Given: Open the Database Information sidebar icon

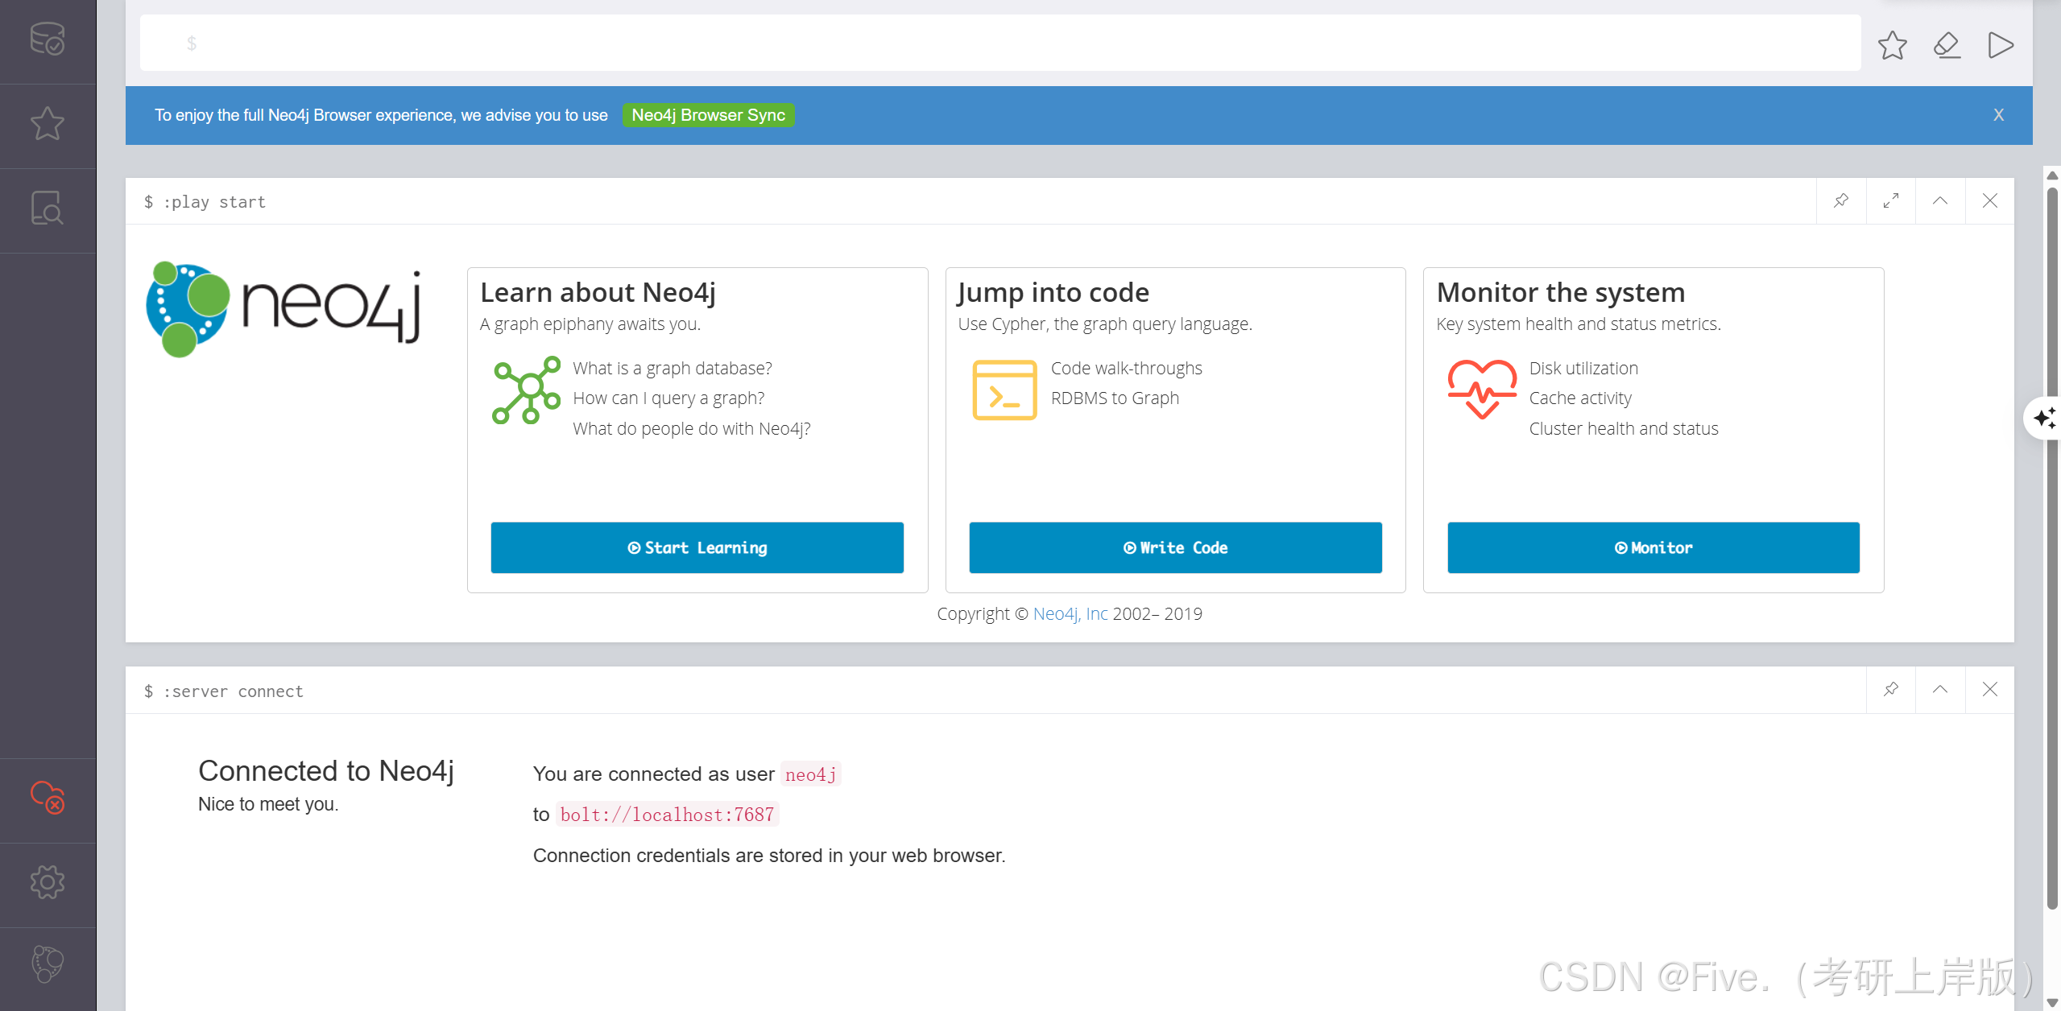Looking at the screenshot, I should click(x=48, y=39).
